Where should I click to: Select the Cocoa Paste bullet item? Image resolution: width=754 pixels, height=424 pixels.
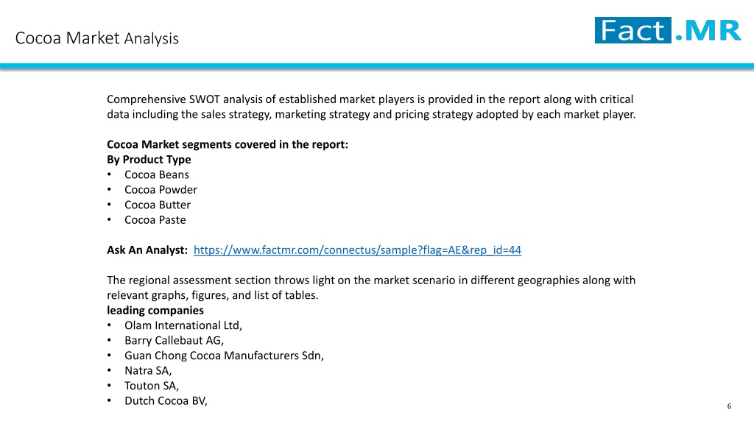155,219
